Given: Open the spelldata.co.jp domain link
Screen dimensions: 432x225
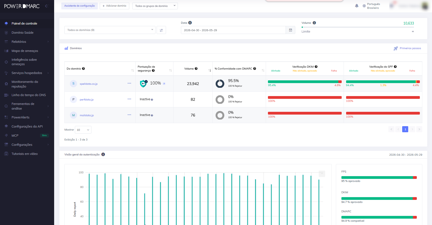Looking at the screenshot, I should [x=89, y=84].
